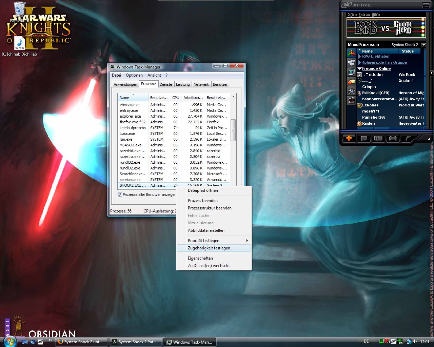This screenshot has height=347, width=434.
Task: Click Quake 4 icon beside ......_/
Action: pyautogui.click(x=359, y=81)
